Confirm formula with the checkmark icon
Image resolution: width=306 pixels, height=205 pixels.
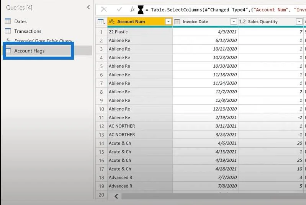pos(119,9)
